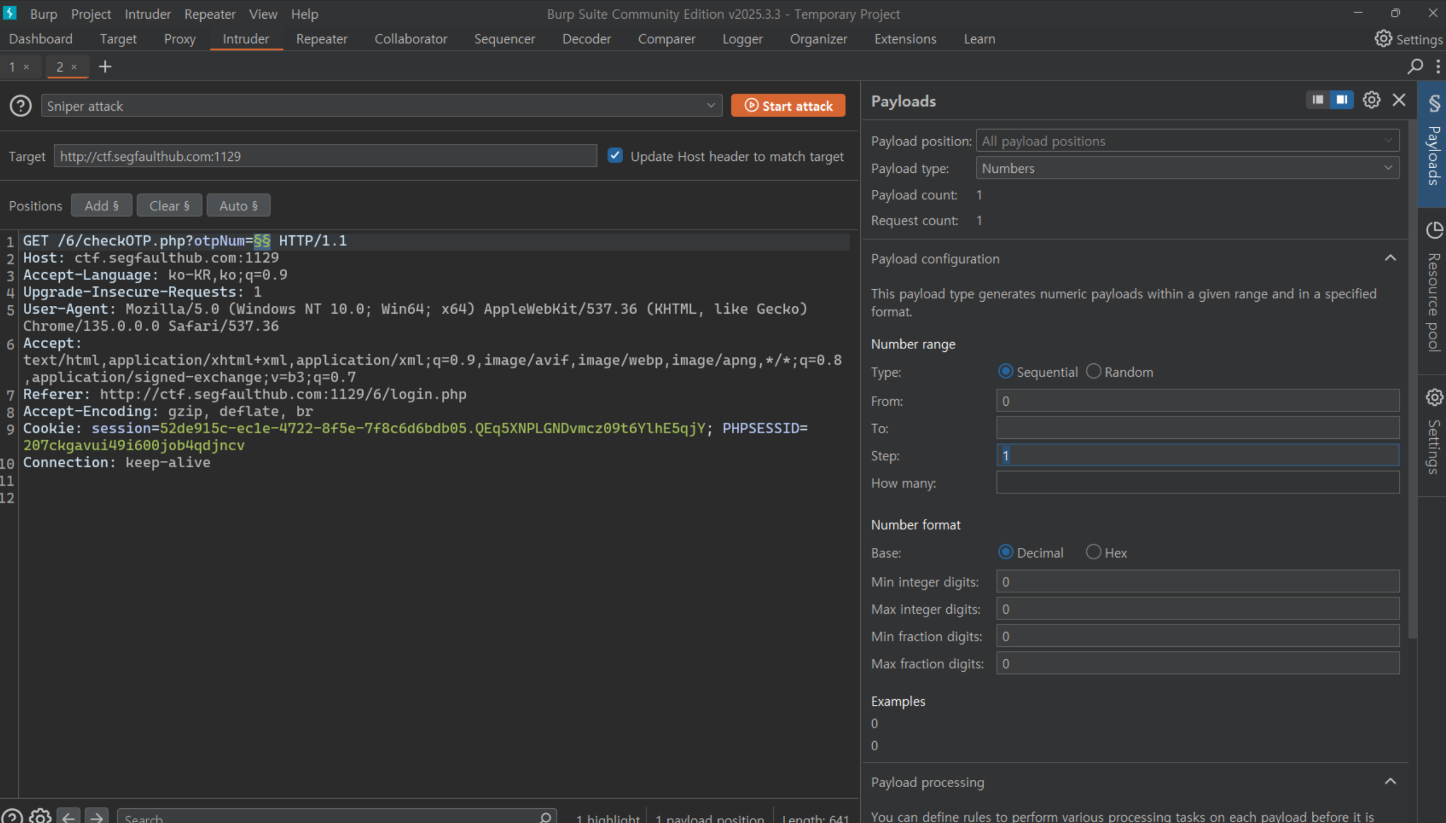Close the Payloads panel
The width and height of the screenshot is (1446, 823).
1398,100
